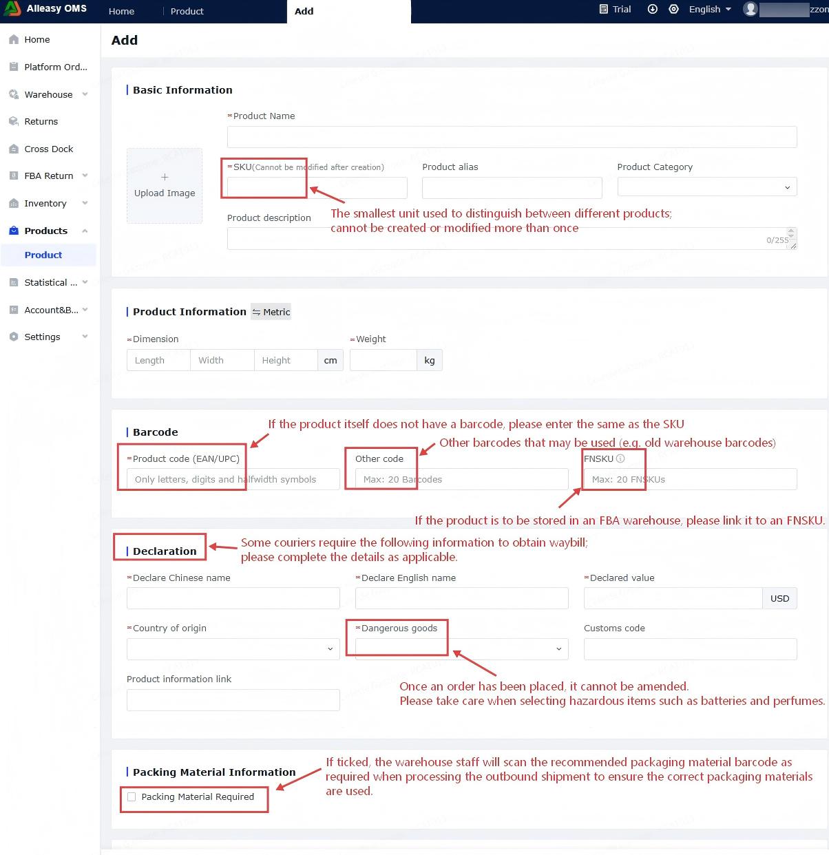The height and width of the screenshot is (855, 829).
Task: Click the plus icon to upload image
Action: 165,177
